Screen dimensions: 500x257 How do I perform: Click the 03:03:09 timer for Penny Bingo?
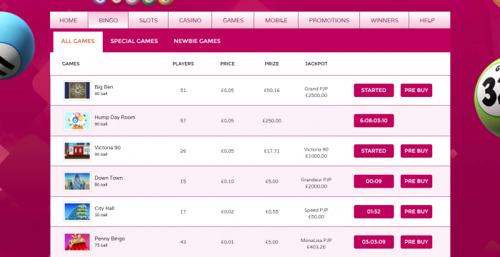pos(374,242)
